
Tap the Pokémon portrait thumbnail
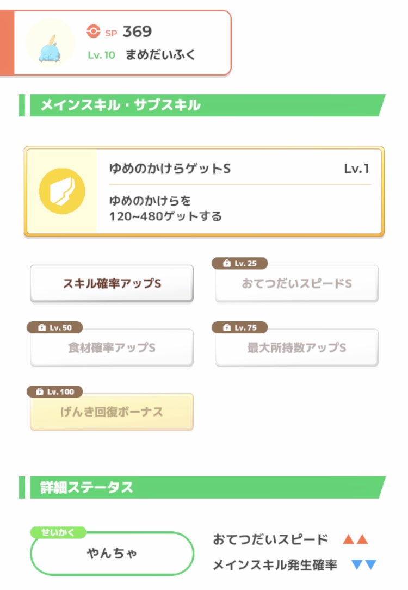point(50,44)
